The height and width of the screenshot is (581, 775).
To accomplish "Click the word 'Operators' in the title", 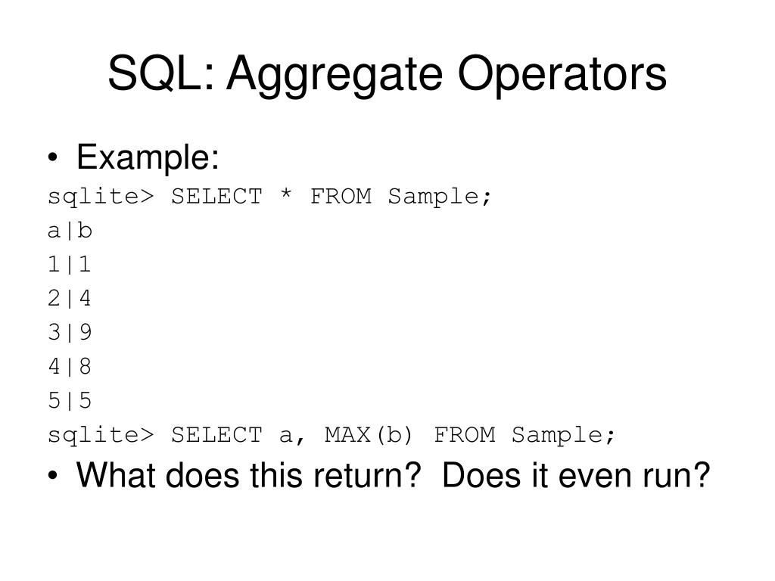I will tap(562, 75).
